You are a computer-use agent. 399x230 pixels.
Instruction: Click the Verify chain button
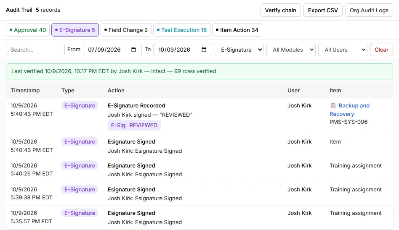(x=280, y=10)
